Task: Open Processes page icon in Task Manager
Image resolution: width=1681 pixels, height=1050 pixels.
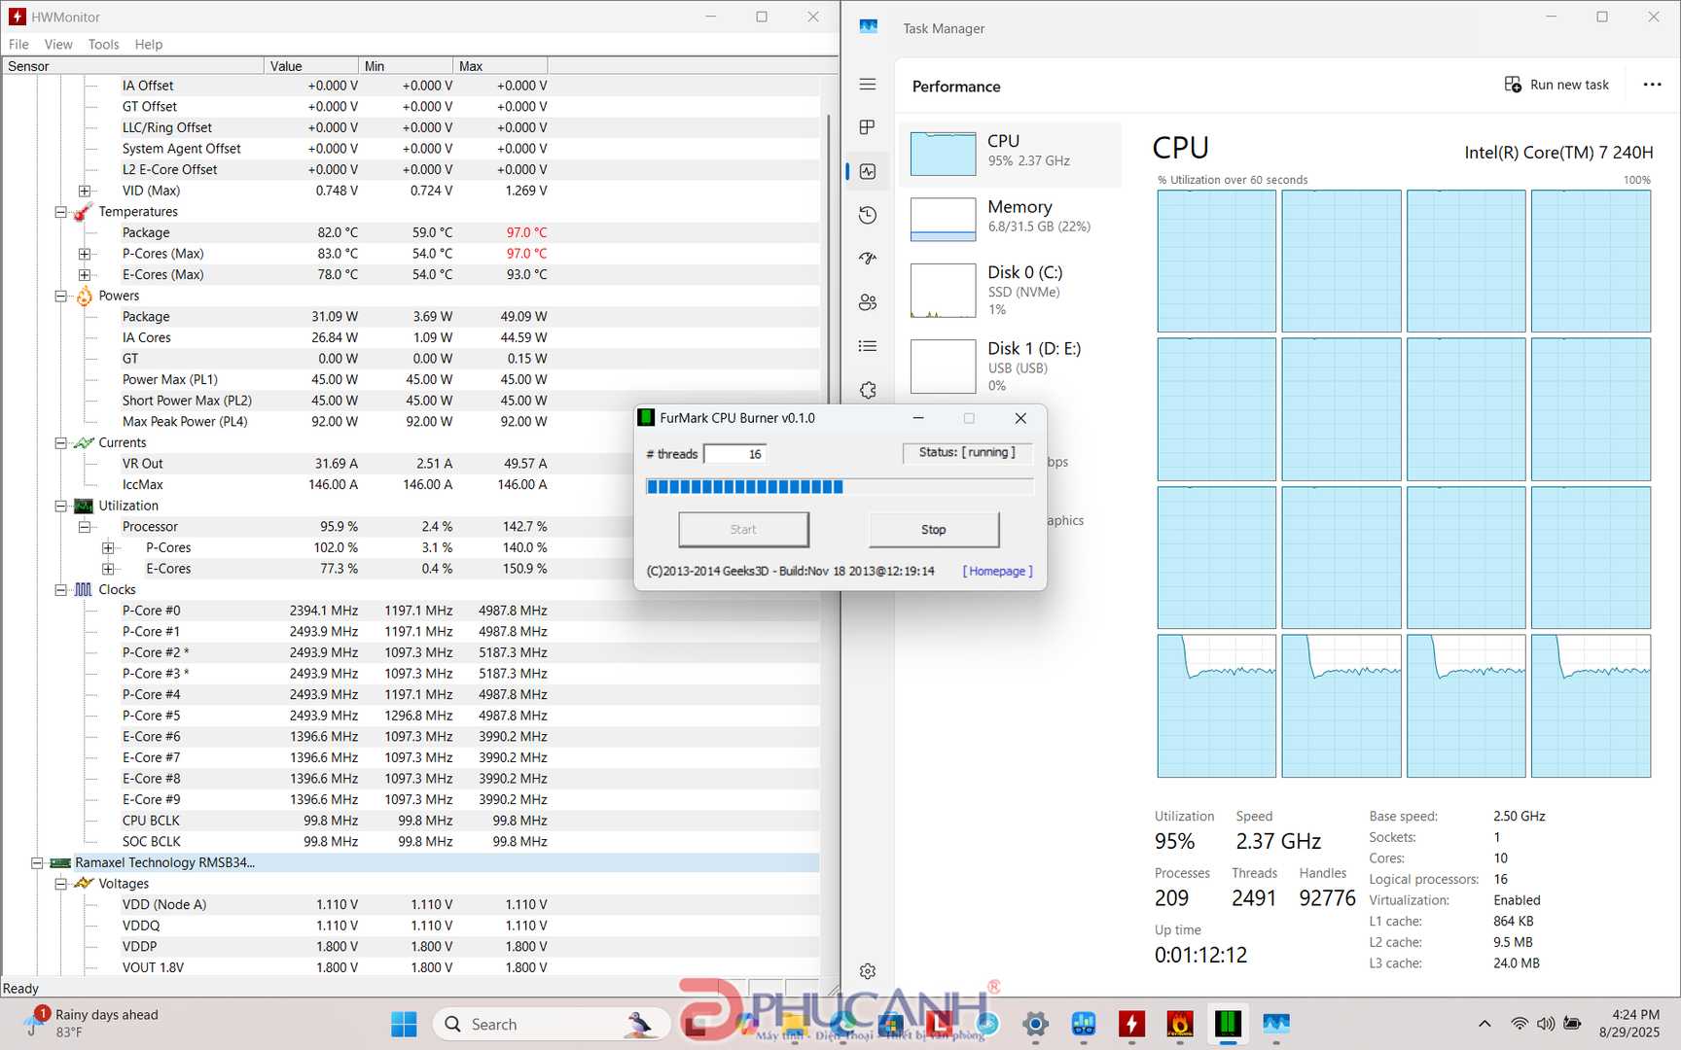Action: (x=868, y=127)
